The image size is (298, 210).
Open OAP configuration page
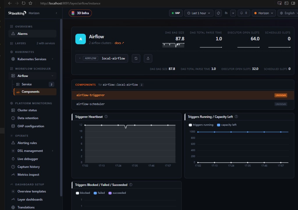pyautogui.click(x=32, y=126)
